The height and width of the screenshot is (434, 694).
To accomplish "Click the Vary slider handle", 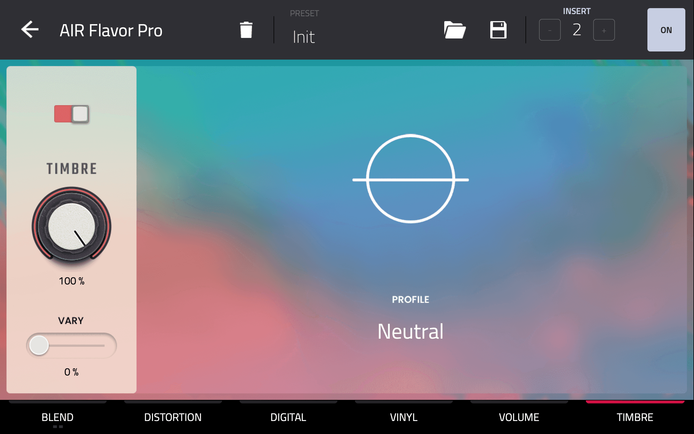I will 39,345.
